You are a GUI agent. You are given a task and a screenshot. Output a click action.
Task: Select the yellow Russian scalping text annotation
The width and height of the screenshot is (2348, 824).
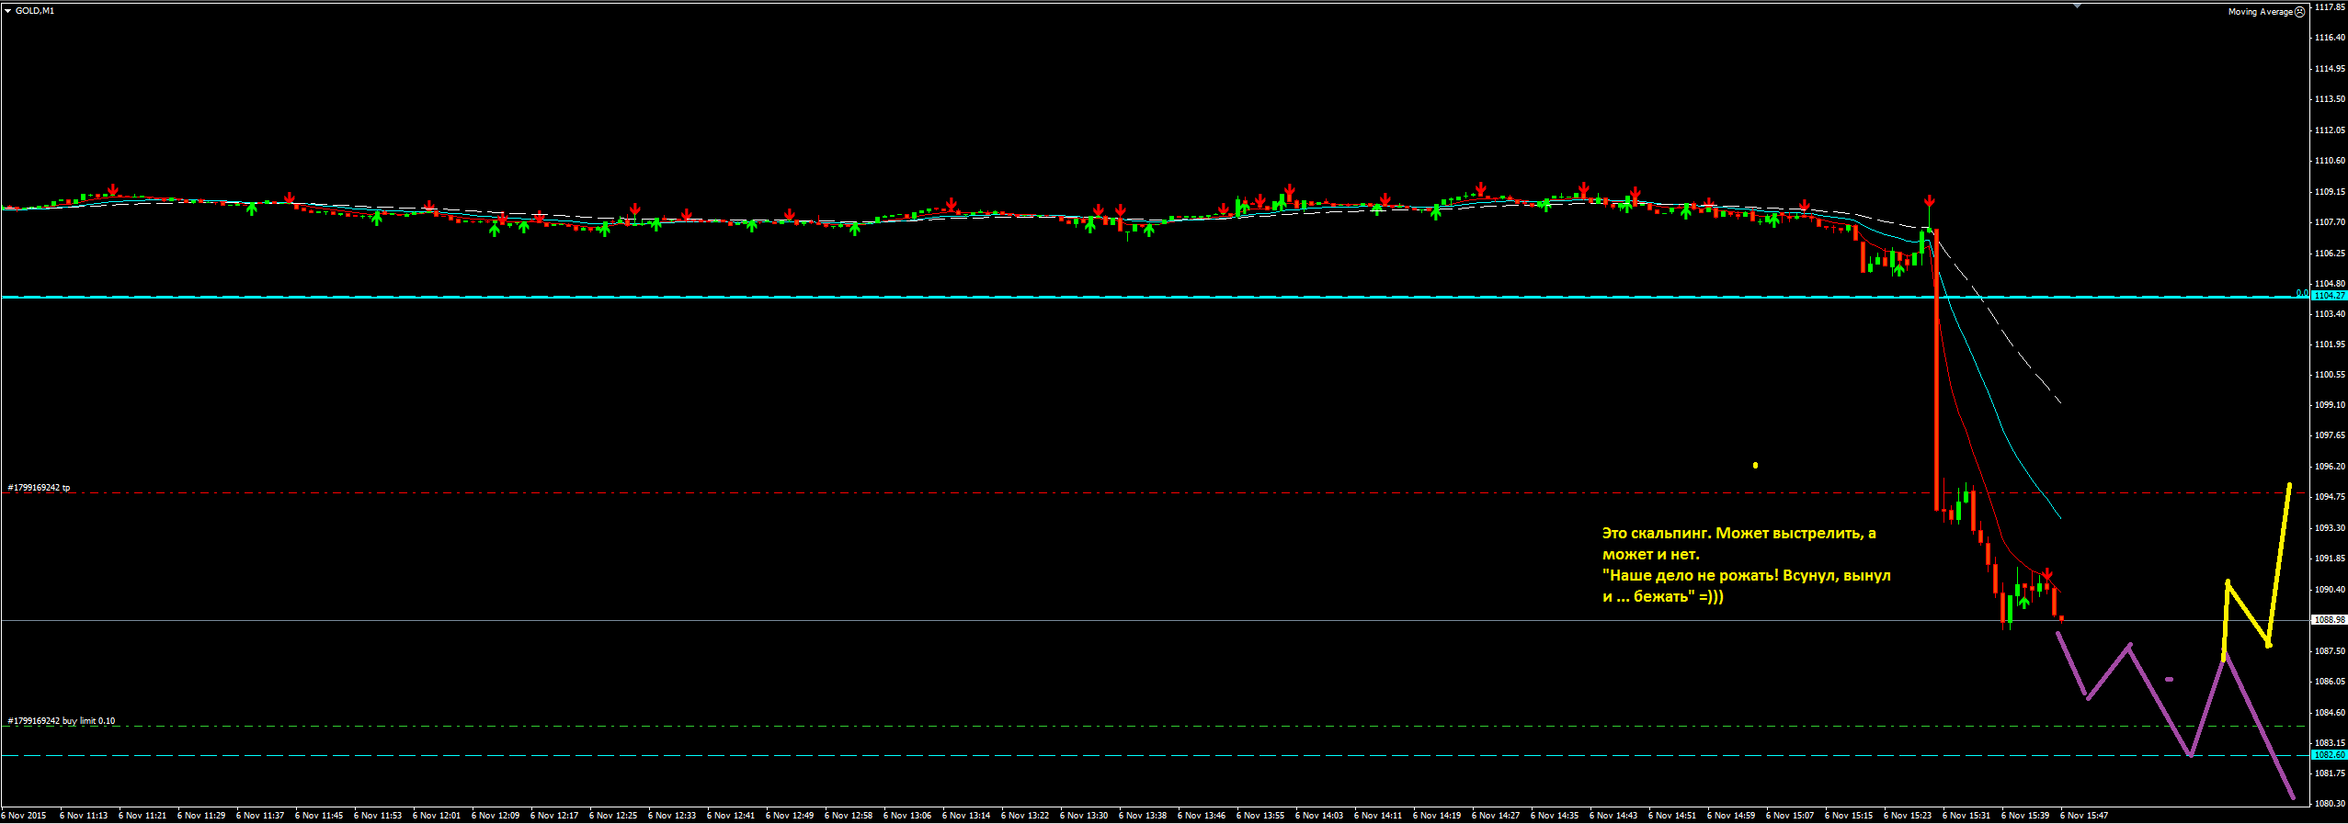point(1746,565)
